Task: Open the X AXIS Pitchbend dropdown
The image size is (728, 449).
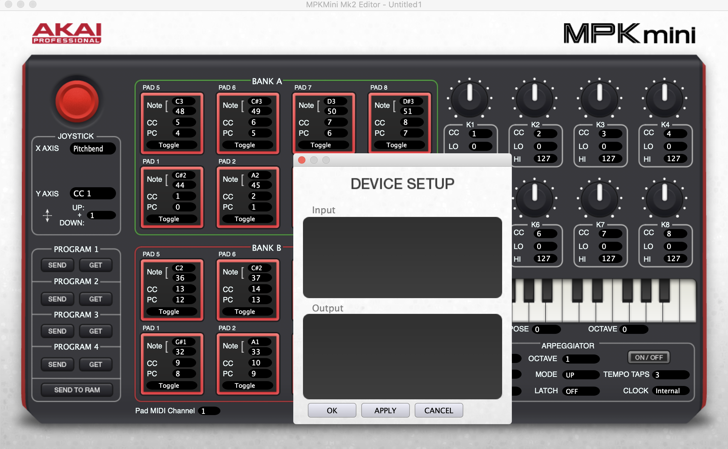Action: (93, 149)
